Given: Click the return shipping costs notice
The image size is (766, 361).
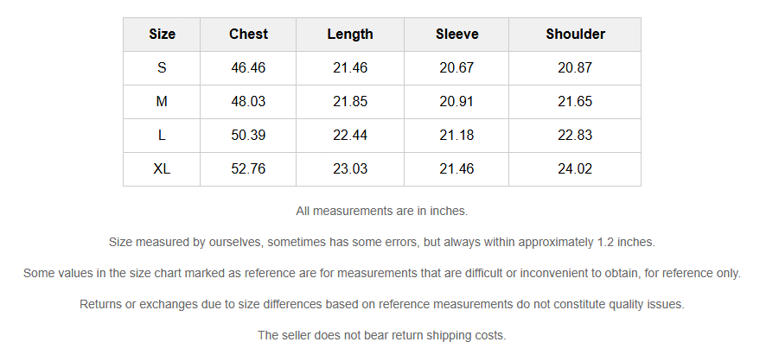Looking at the screenshot, I should click(381, 336).
